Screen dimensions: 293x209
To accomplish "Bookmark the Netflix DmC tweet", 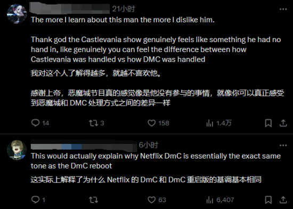I will click(x=268, y=199).
